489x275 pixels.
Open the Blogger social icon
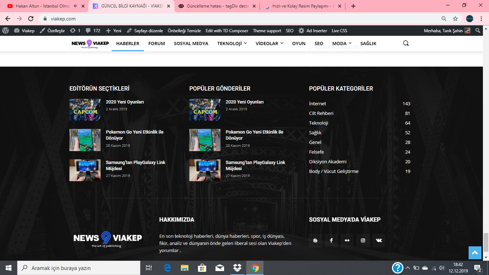pyautogui.click(x=315, y=241)
